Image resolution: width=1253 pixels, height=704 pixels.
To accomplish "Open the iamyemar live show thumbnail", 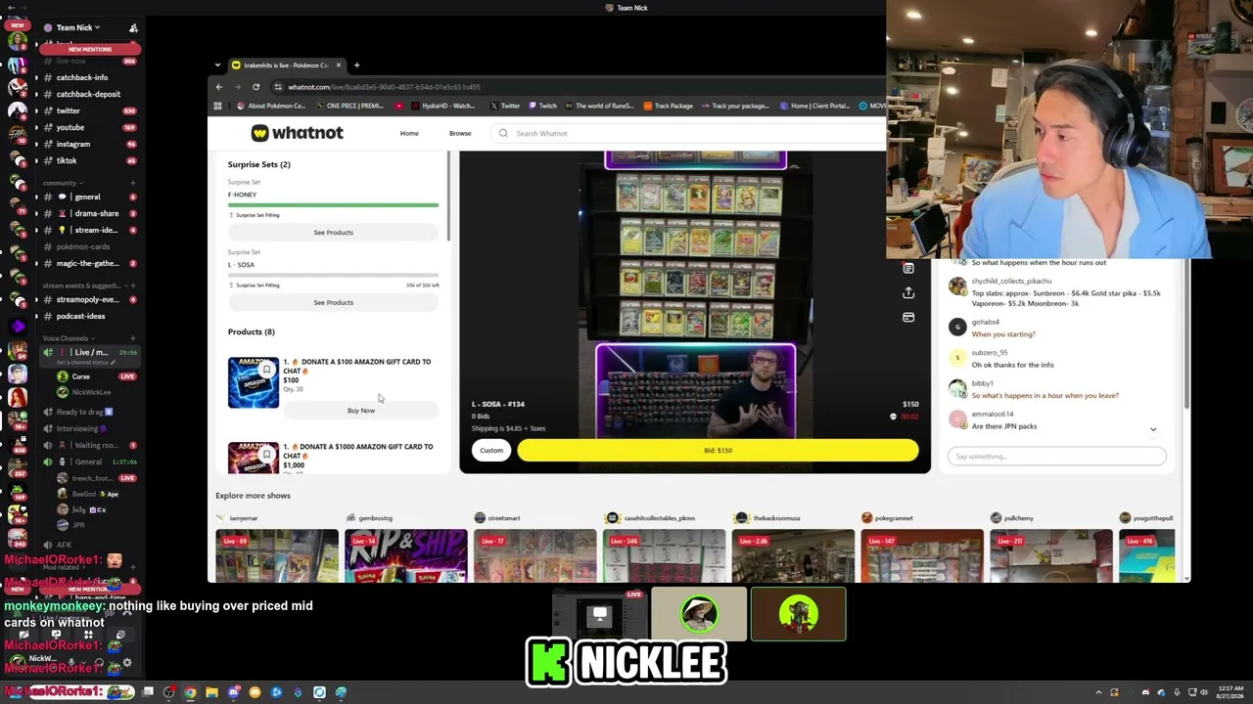I will pyautogui.click(x=277, y=555).
